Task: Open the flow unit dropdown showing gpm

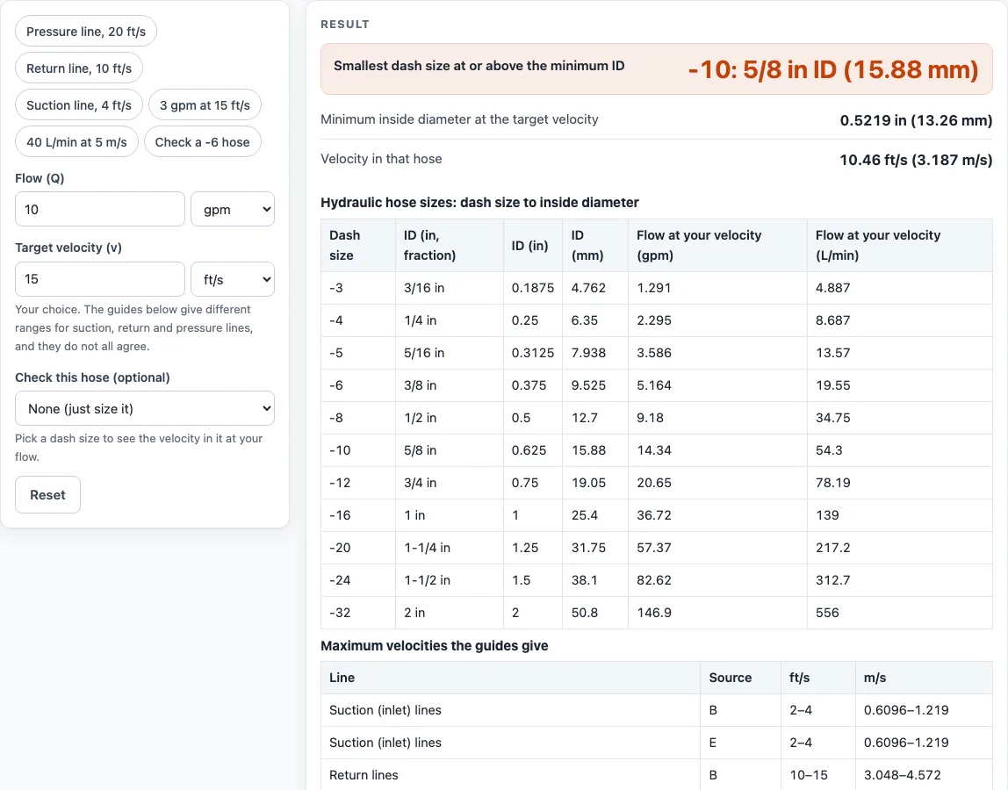Action: [x=233, y=209]
